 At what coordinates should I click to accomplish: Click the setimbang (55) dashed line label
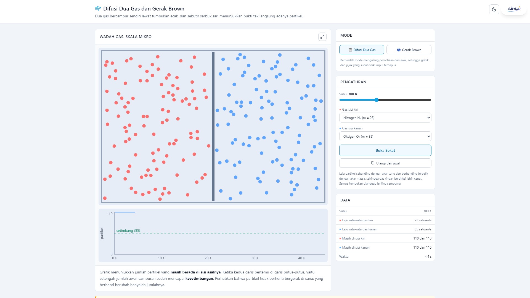[128, 230]
